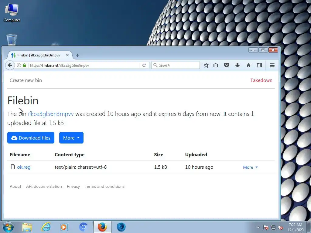This screenshot has width=311, height=233.
Task: Click the Content type column header
Action: 70,154
